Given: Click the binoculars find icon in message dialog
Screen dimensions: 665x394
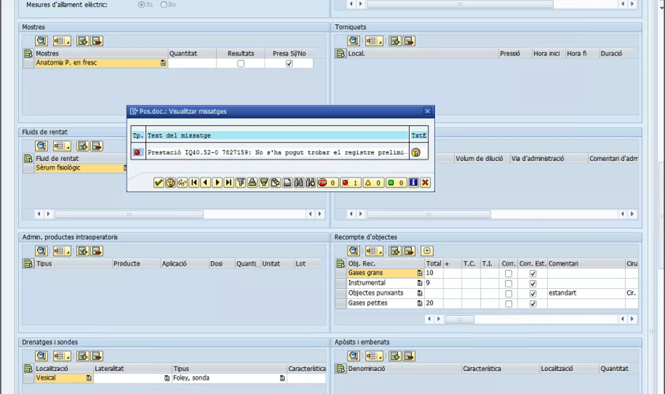Looking at the screenshot, I should 299,182.
